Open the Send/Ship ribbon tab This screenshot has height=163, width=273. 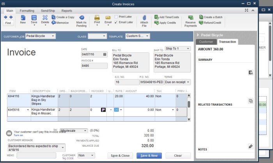pos(48,11)
